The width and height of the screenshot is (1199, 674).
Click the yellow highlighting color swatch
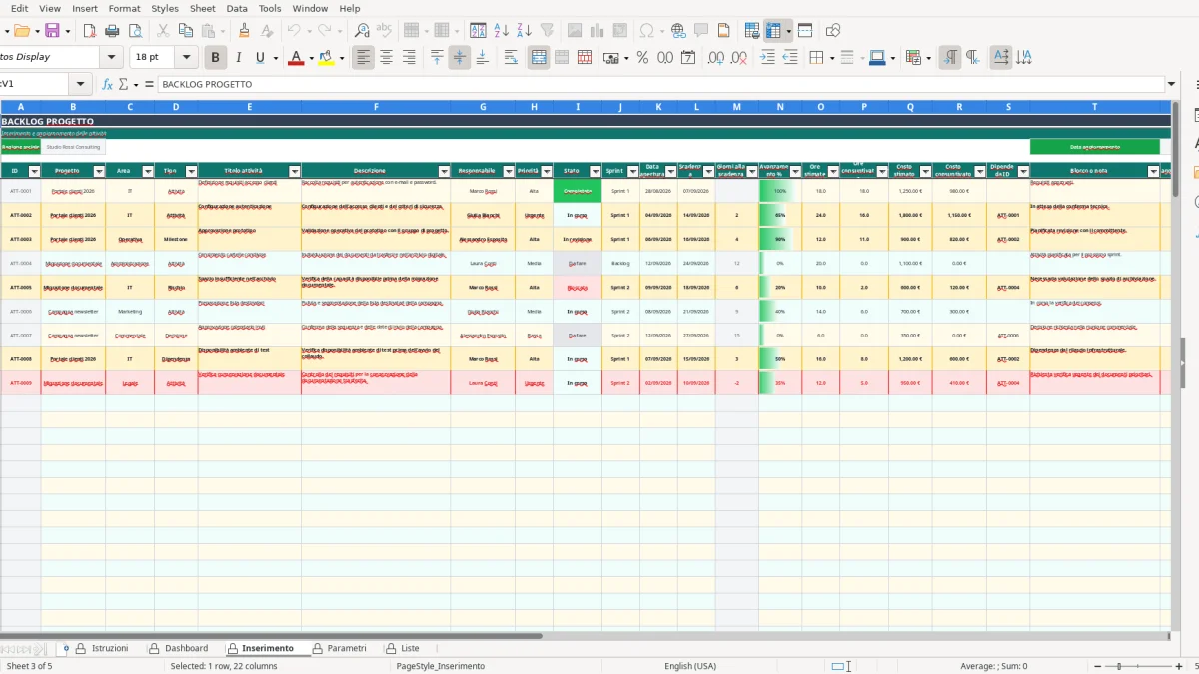tap(326, 58)
